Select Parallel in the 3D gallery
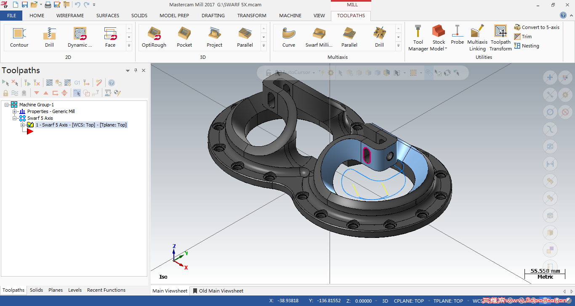 [x=245, y=37]
